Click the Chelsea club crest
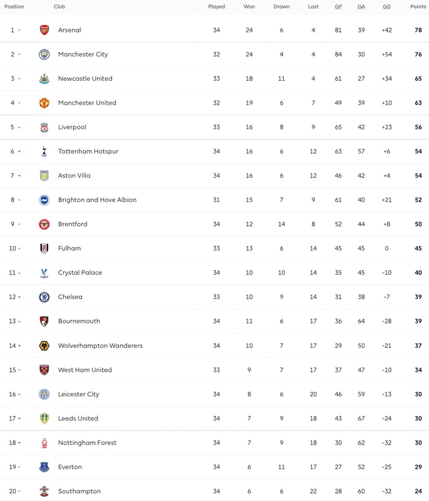 point(44,297)
